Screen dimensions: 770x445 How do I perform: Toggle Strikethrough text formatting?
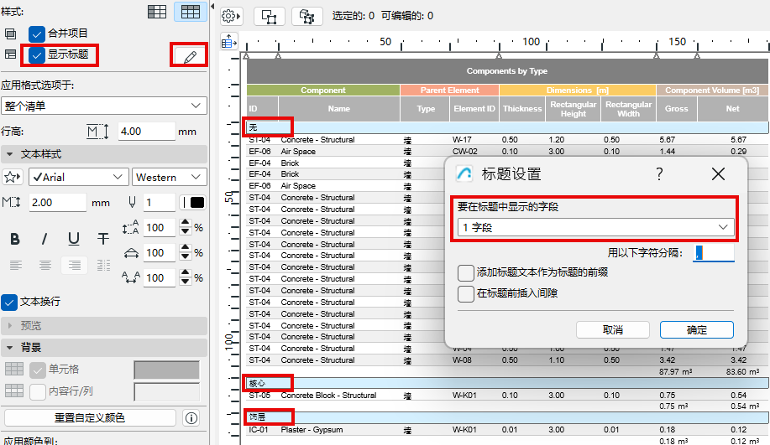coord(102,239)
